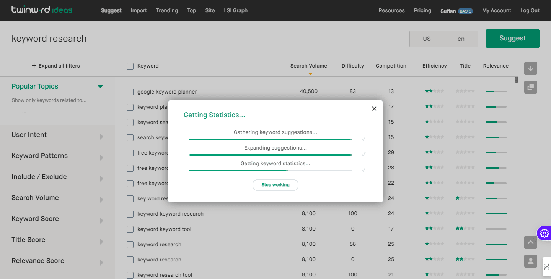Check the google keyword planner row

coord(130,92)
